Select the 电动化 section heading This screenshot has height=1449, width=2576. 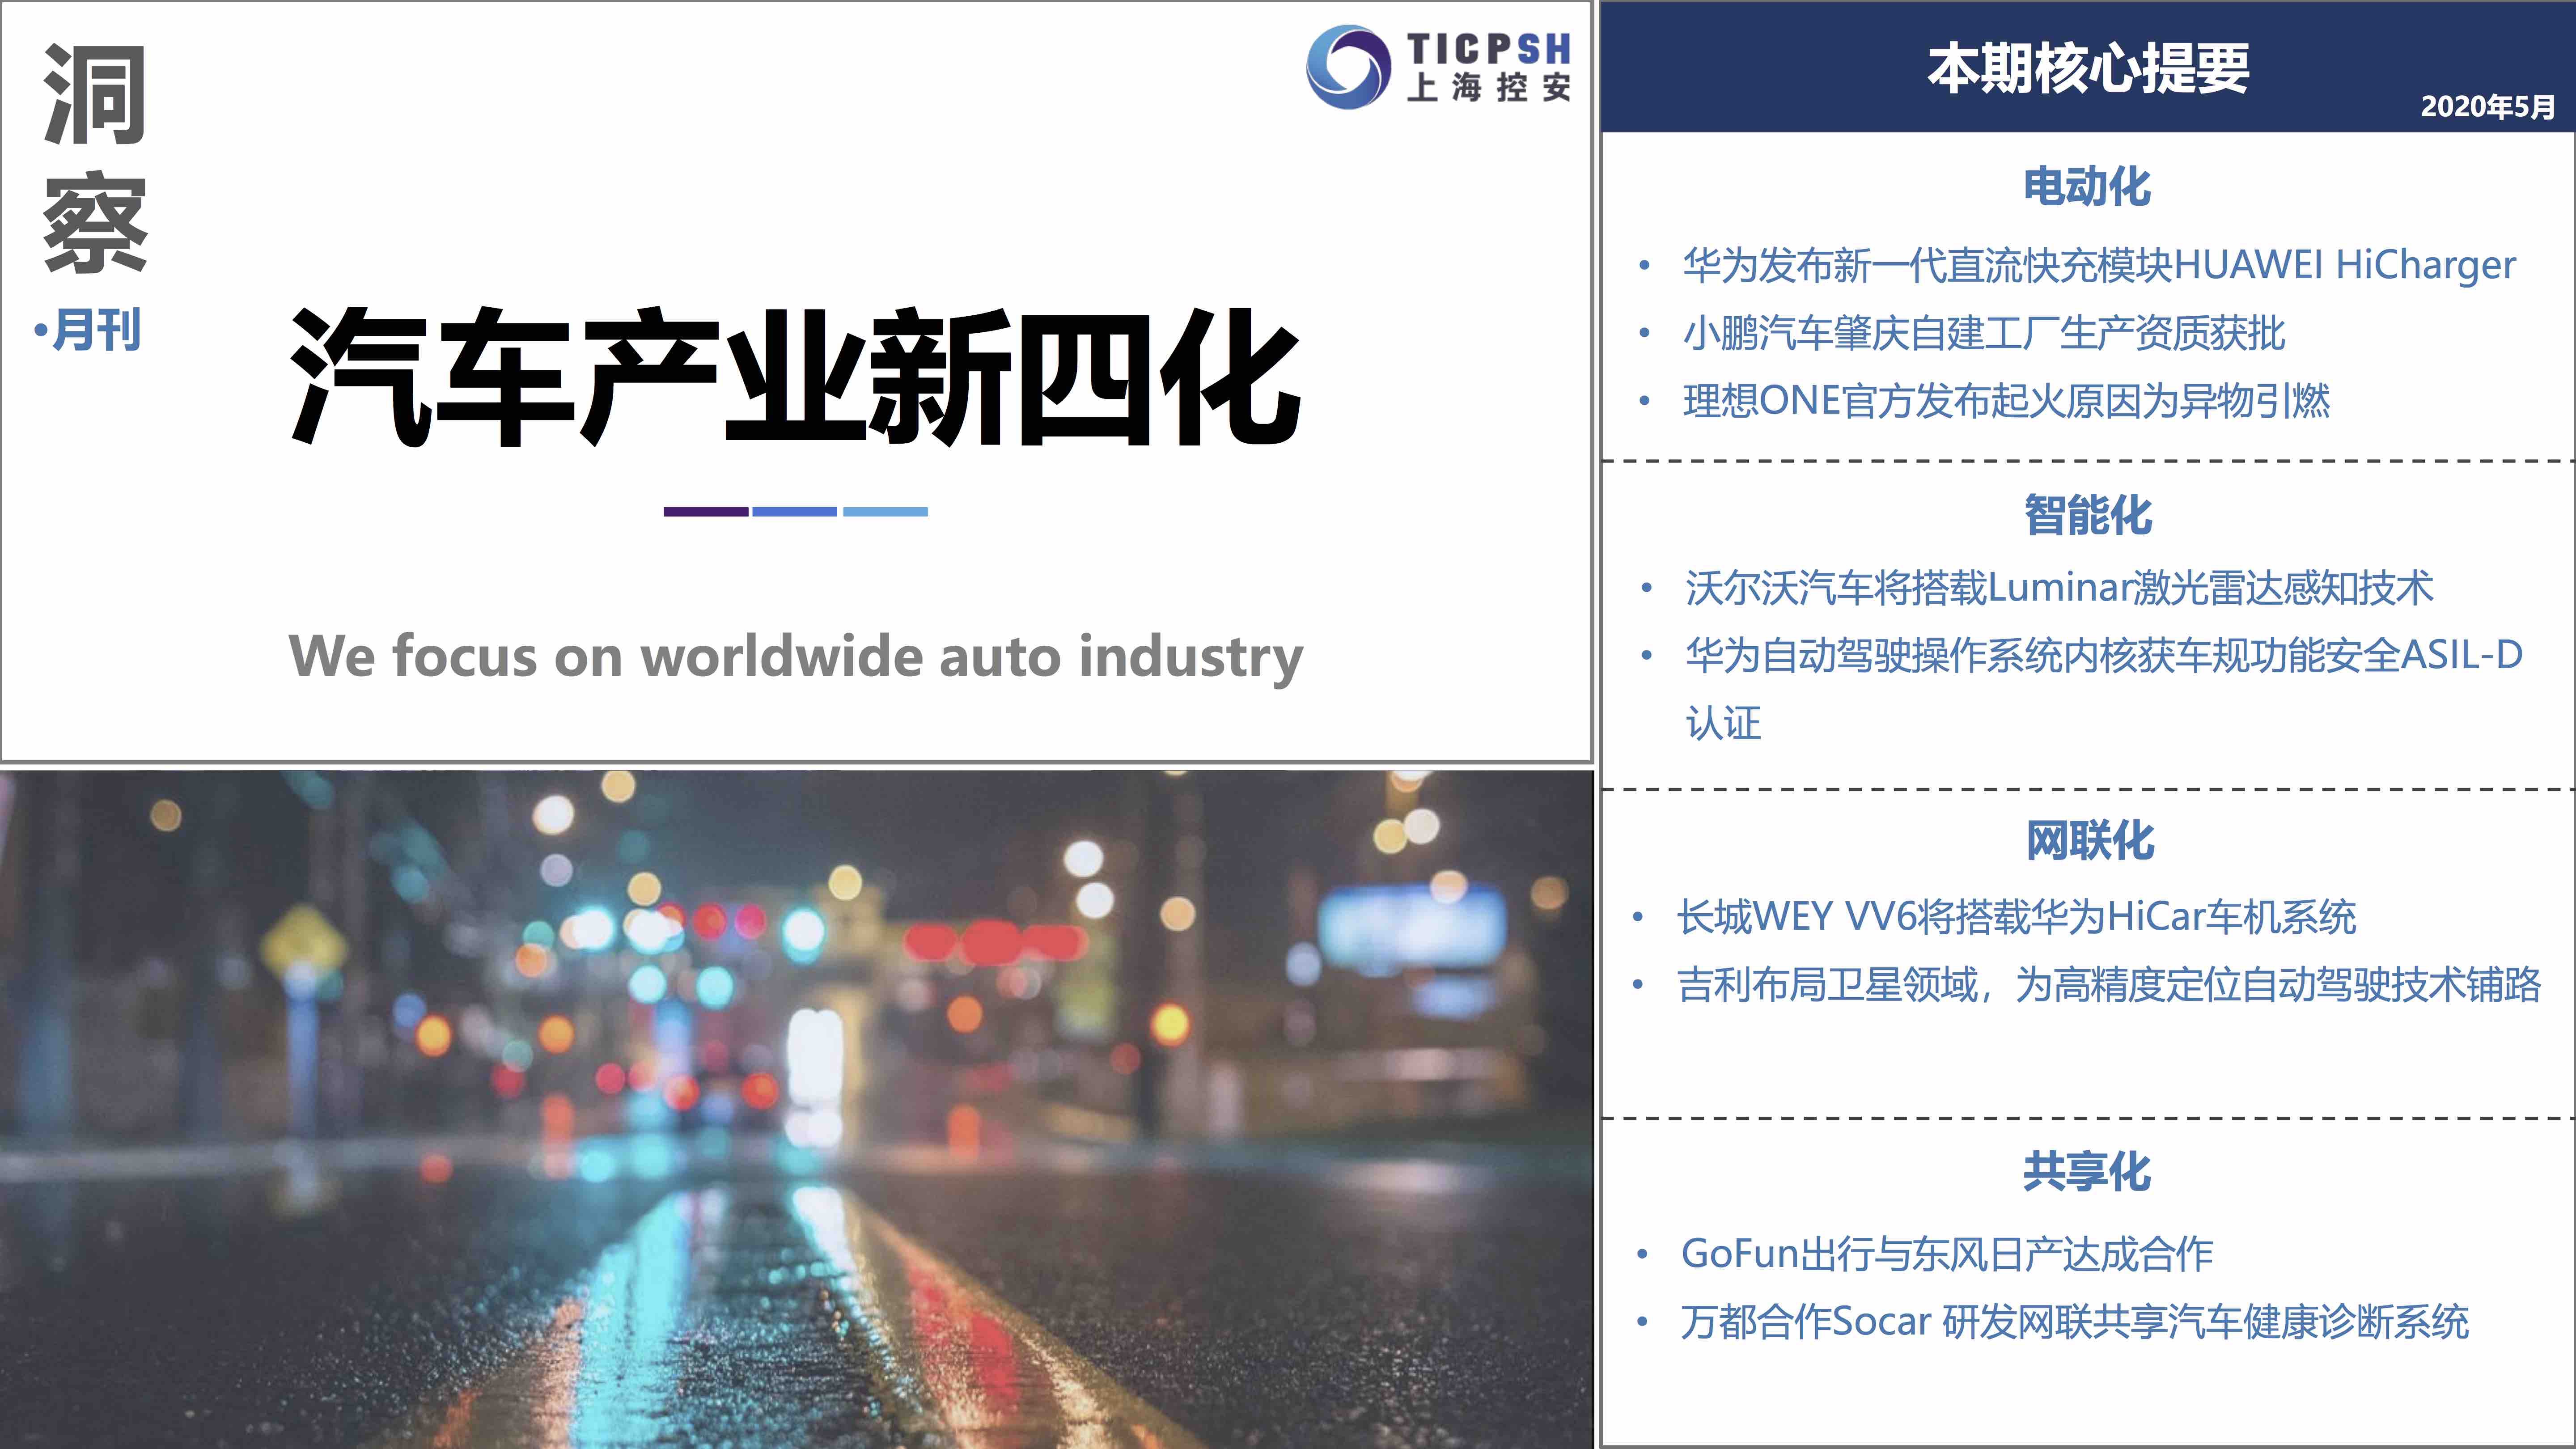tap(2087, 187)
